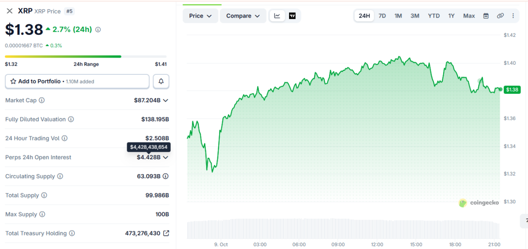Viewport: 528px width, 249px height.
Task: Select the YTD time range tab
Action: pyautogui.click(x=434, y=16)
